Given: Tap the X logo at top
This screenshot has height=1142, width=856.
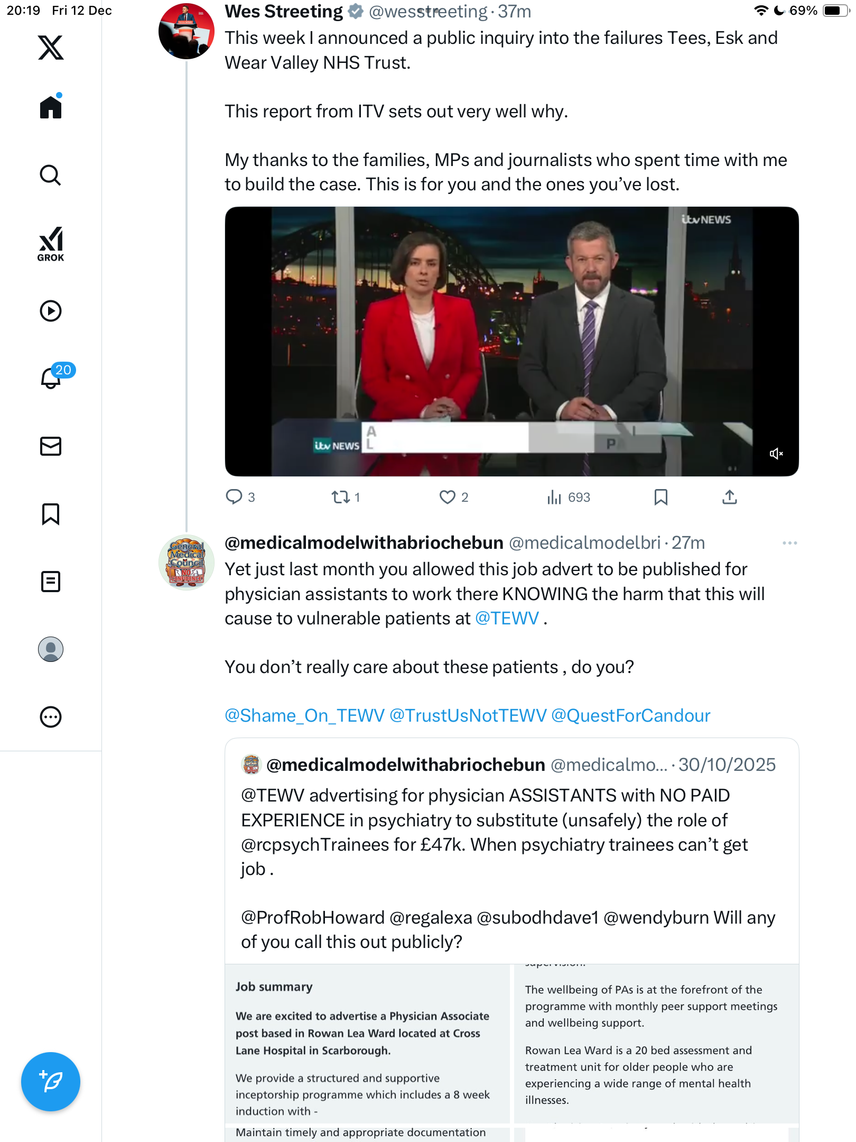Looking at the screenshot, I should pyautogui.click(x=51, y=48).
